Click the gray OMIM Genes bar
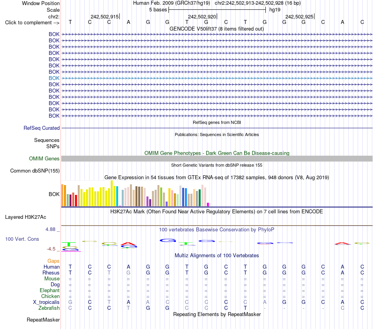The height and width of the screenshot is (329, 373). click(x=217, y=159)
